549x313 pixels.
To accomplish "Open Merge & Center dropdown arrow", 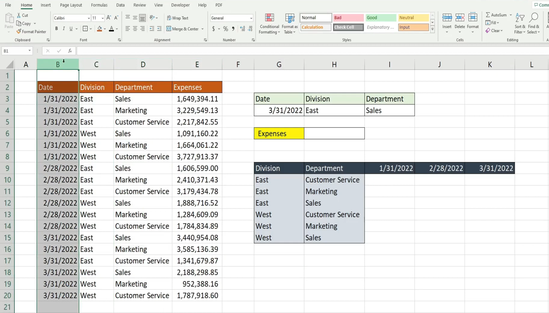I will click(202, 29).
